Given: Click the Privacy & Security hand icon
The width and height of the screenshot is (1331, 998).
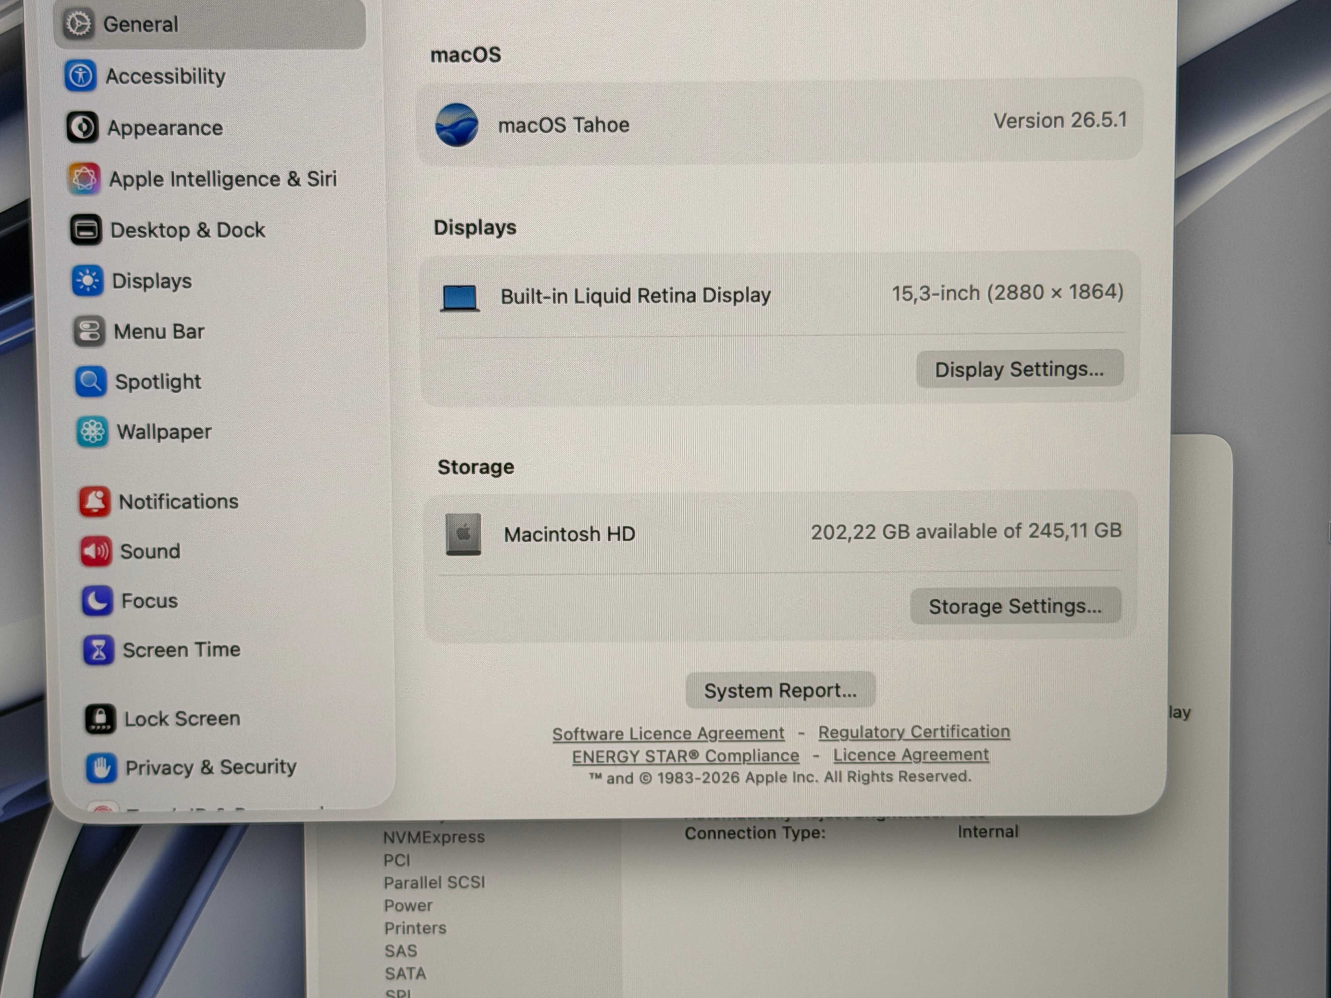Looking at the screenshot, I should tap(101, 768).
